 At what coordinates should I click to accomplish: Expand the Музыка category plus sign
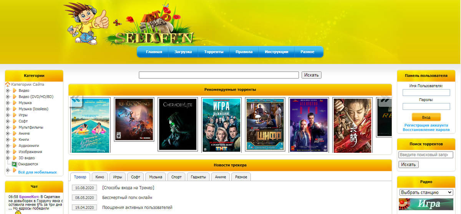8,103
